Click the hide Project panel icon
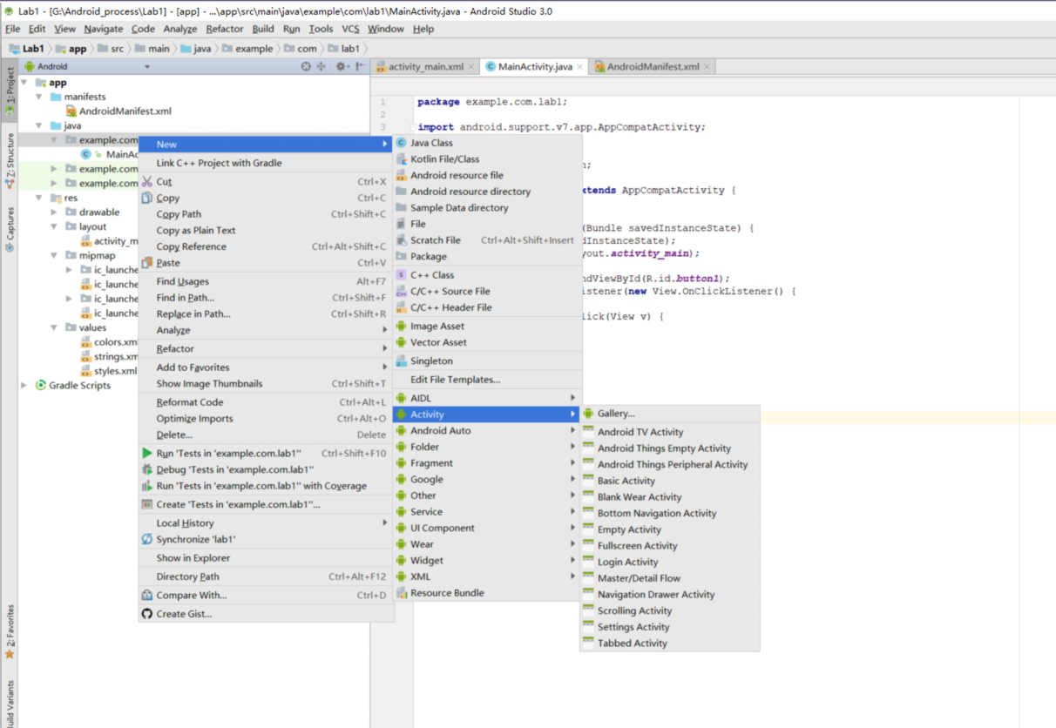Viewport: 1056px width, 728px height. (361, 66)
